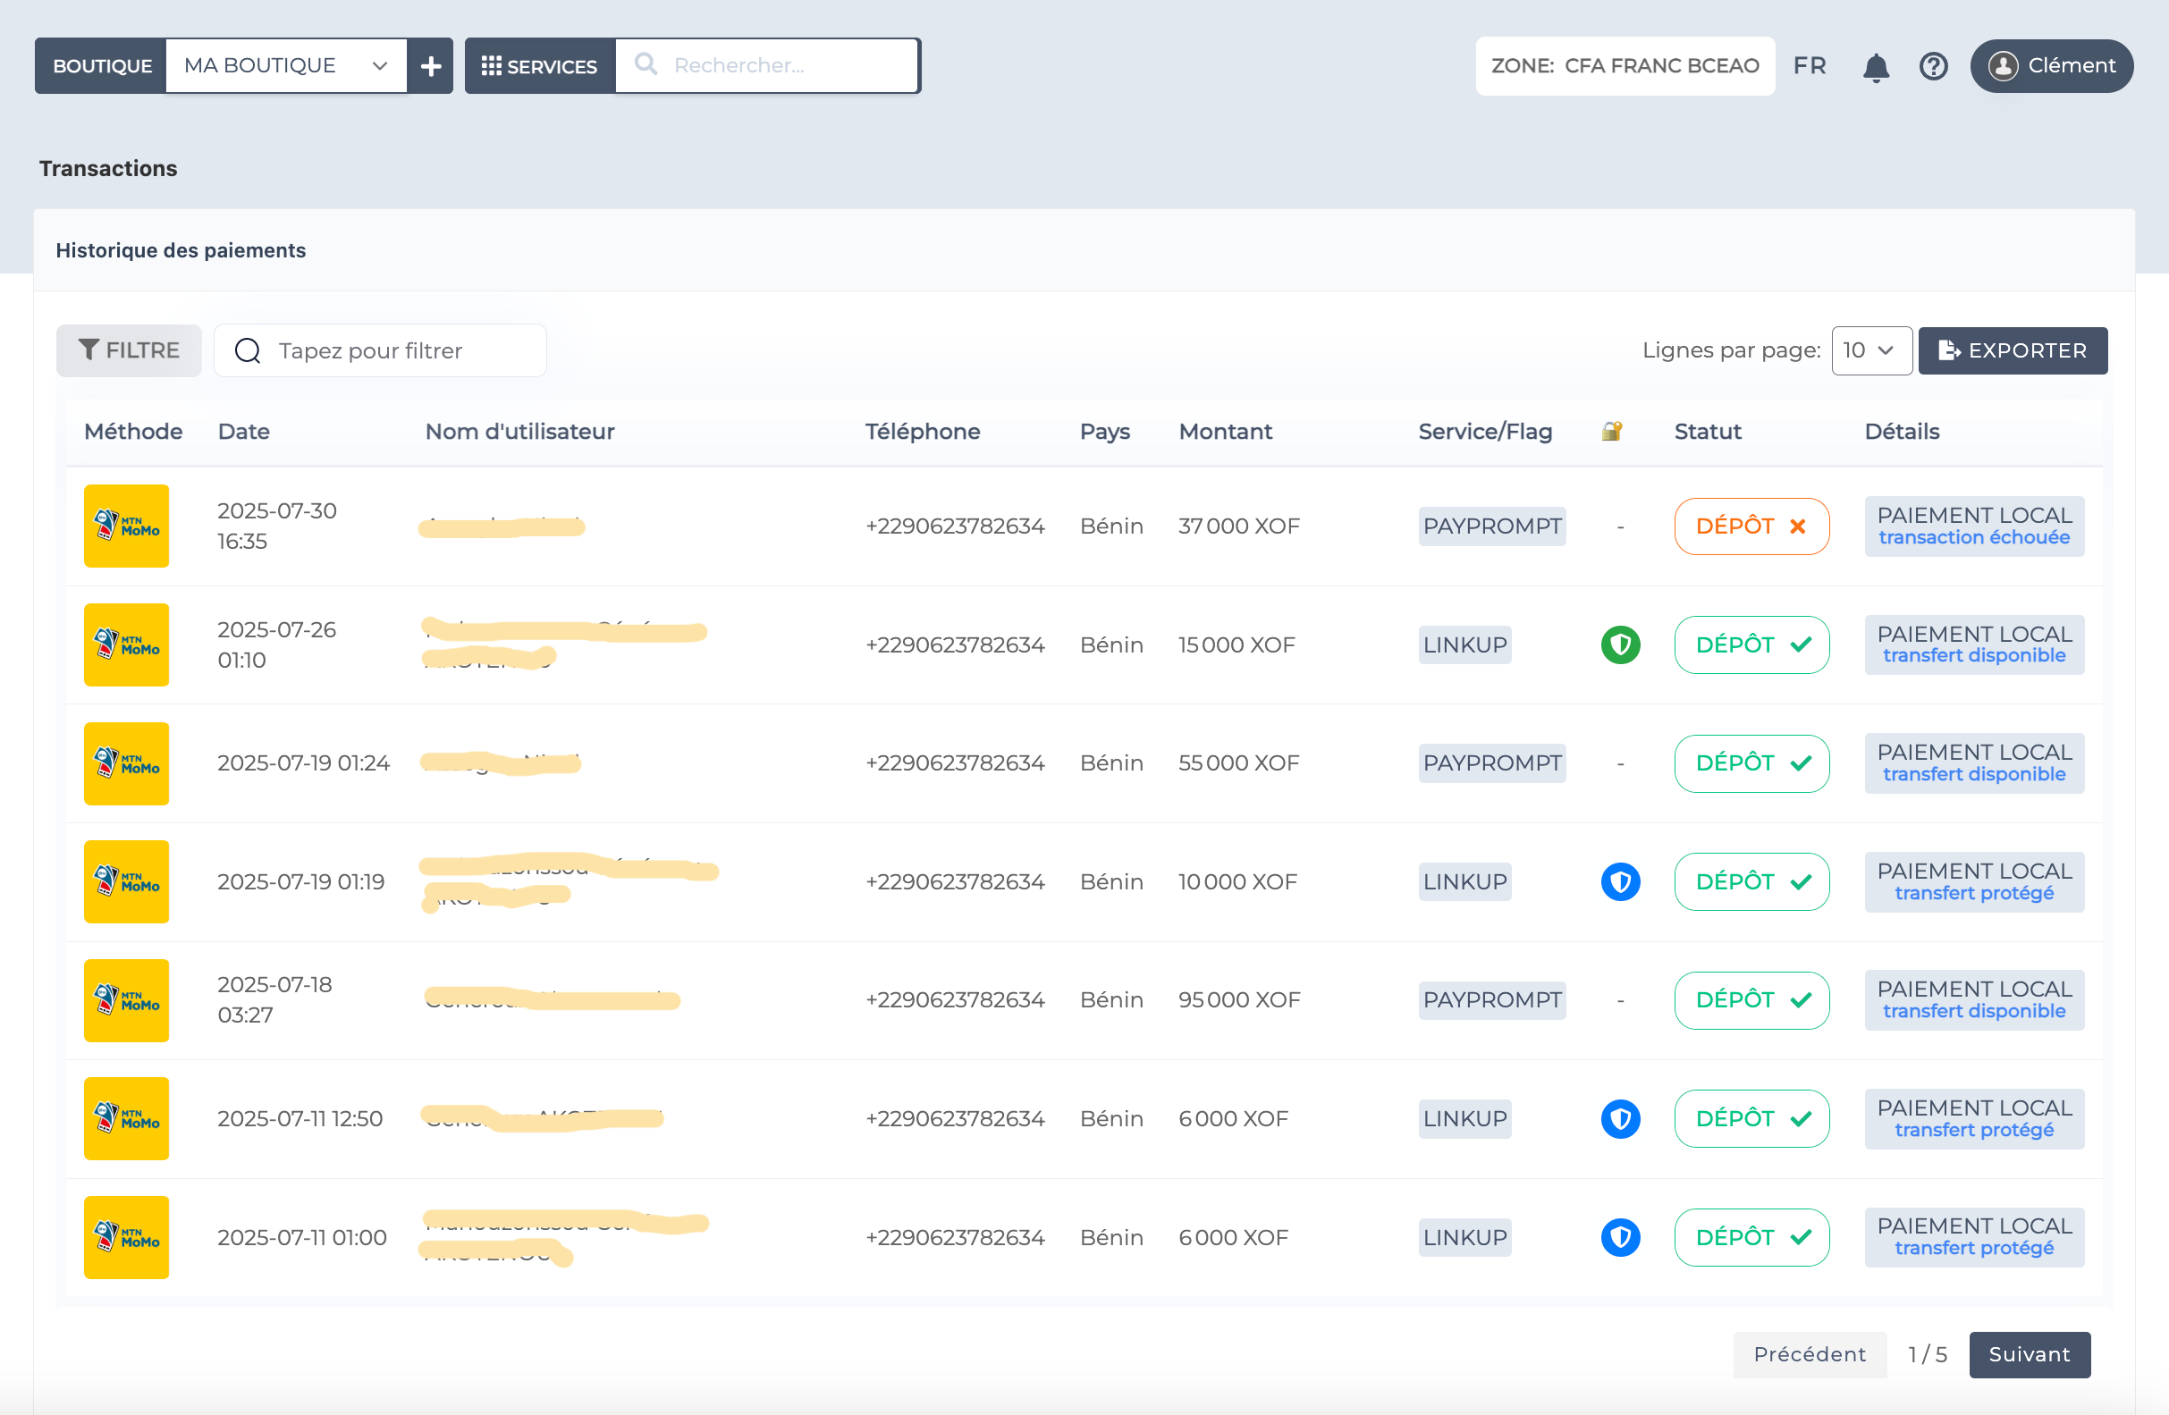Click the blue shield on the 10000 XOF transaction
Screen dimensions: 2169x1415
1620,881
